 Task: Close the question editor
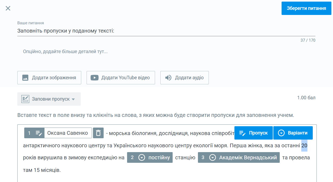point(8,8)
